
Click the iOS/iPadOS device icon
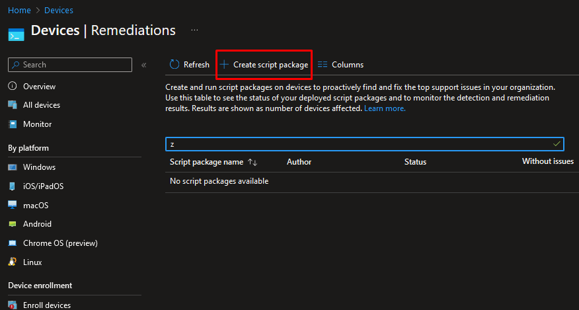coord(13,186)
